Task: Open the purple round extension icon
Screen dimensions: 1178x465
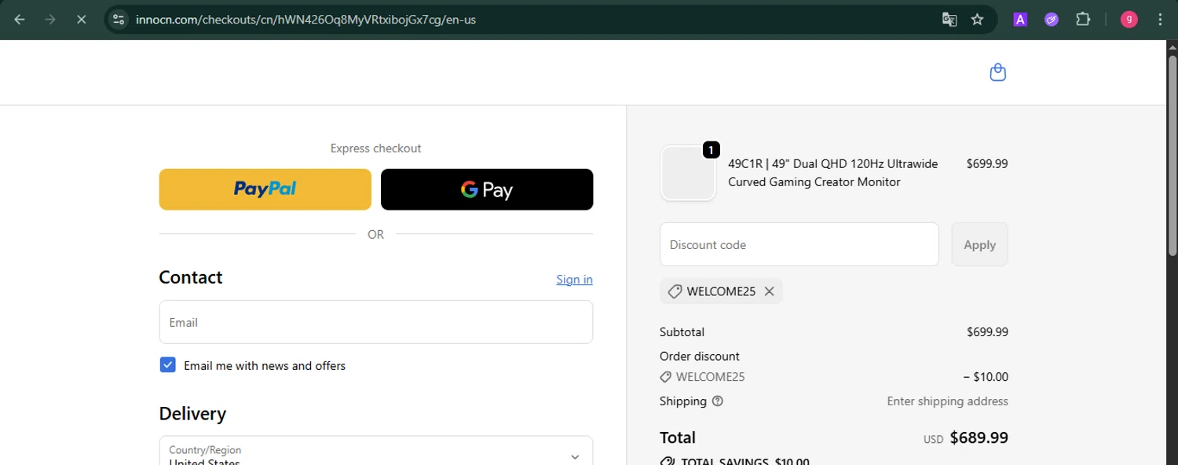Action: click(1052, 20)
